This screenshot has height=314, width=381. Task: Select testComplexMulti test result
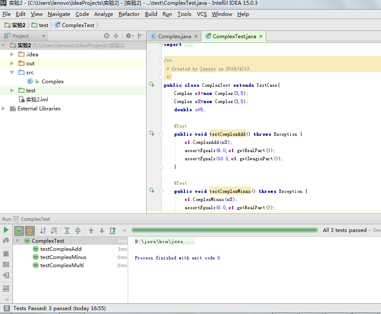click(62, 265)
